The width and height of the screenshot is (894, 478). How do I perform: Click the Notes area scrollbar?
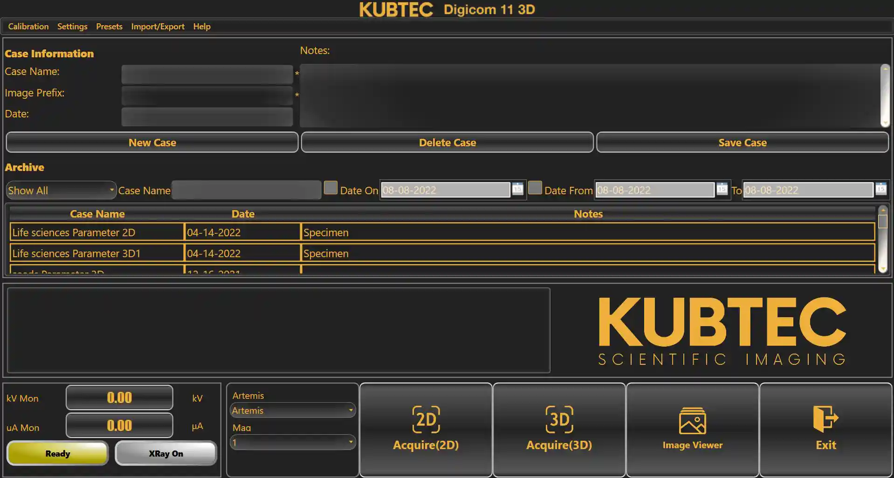(885, 96)
